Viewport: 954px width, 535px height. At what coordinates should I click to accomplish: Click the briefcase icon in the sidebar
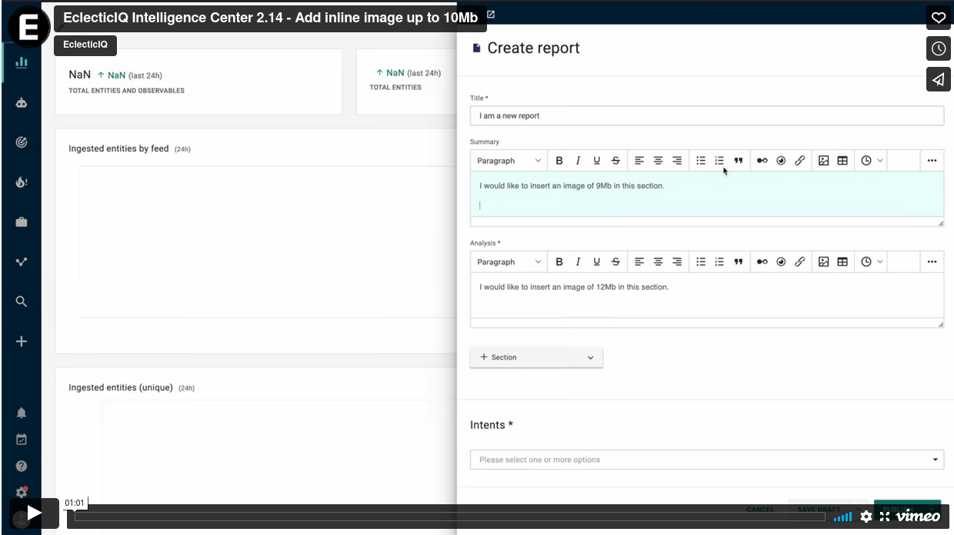(21, 221)
